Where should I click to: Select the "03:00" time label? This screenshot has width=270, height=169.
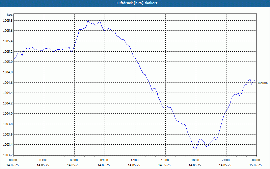43,160
